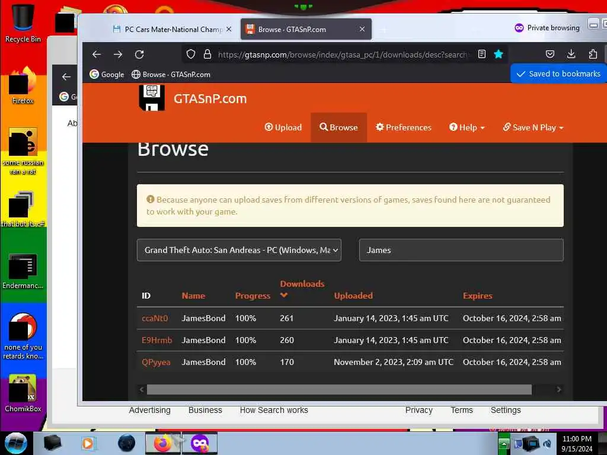Click Advertising link in background Google window

pos(150,410)
